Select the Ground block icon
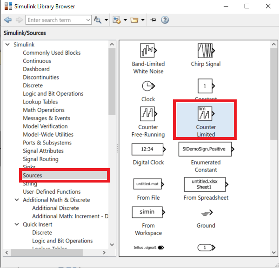The image size is (279, 268). pos(207,213)
